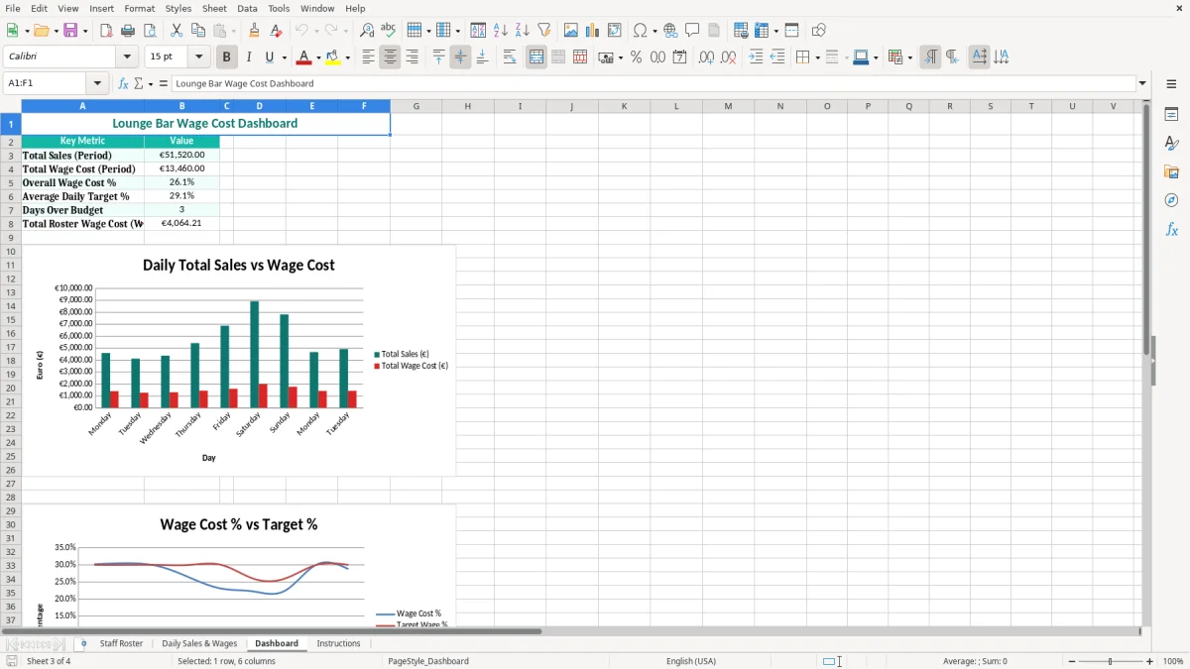
Task: Click the Clear Direct Formatting icon
Action: point(277,31)
